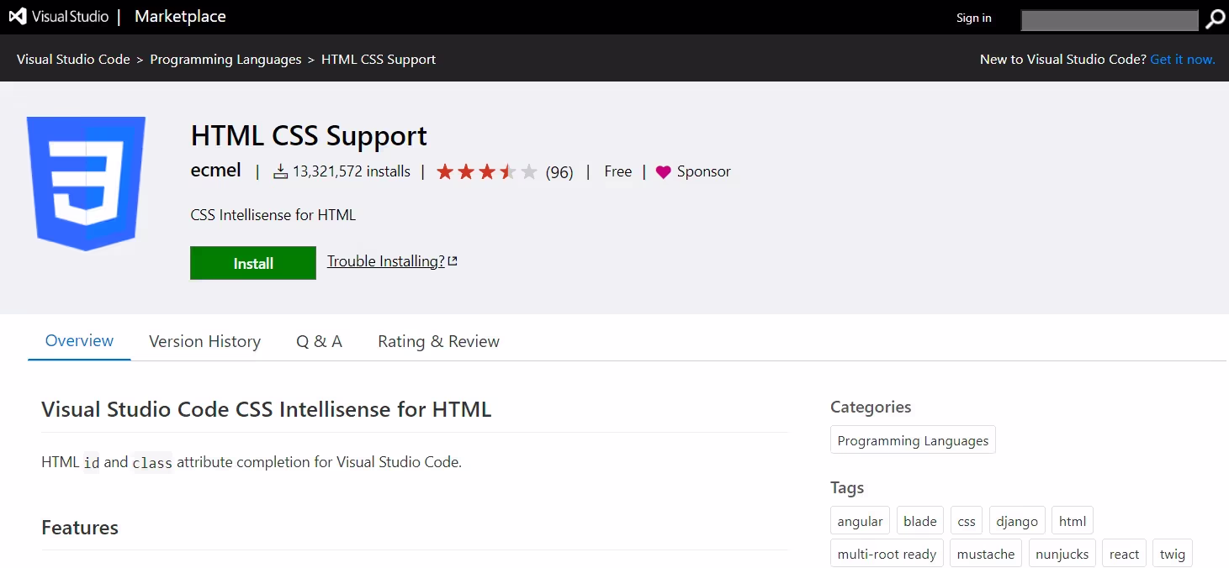Click the installs download icon
Screen dimensions: 1229x568
pos(281,172)
